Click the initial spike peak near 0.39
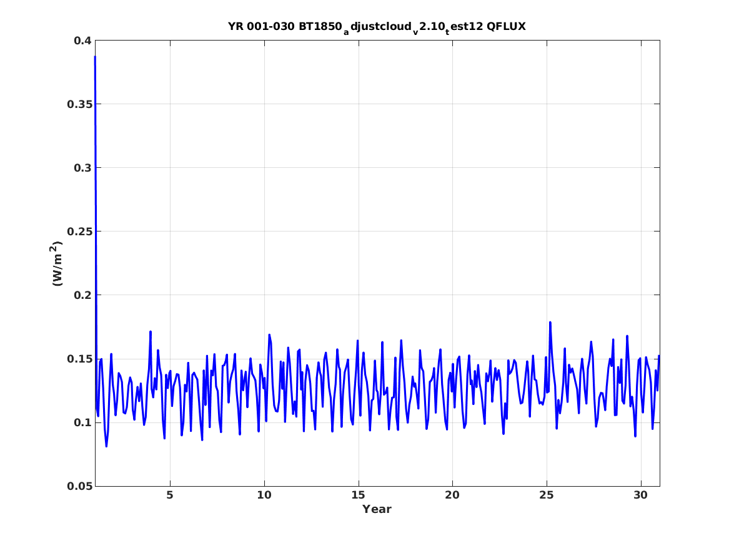This screenshot has width=729, height=546. [96, 57]
